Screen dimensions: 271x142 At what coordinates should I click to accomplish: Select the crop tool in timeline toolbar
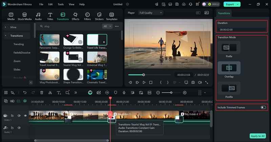pos(67,93)
